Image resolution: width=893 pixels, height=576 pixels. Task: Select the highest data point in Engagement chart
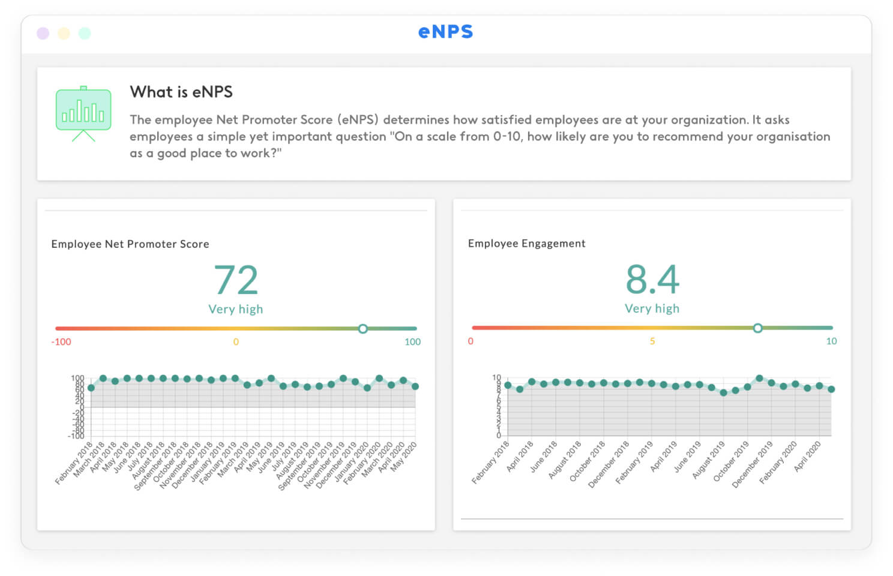coord(759,379)
